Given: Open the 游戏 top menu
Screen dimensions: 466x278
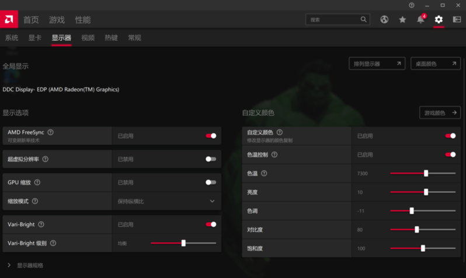Looking at the screenshot, I should pos(57,20).
